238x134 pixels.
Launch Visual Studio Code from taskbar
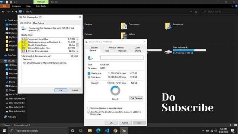point(107,131)
